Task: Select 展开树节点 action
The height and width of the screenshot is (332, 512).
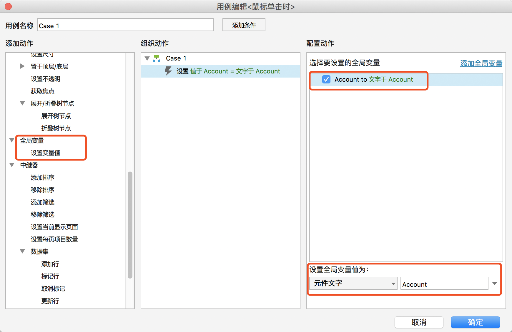Action: pos(56,116)
